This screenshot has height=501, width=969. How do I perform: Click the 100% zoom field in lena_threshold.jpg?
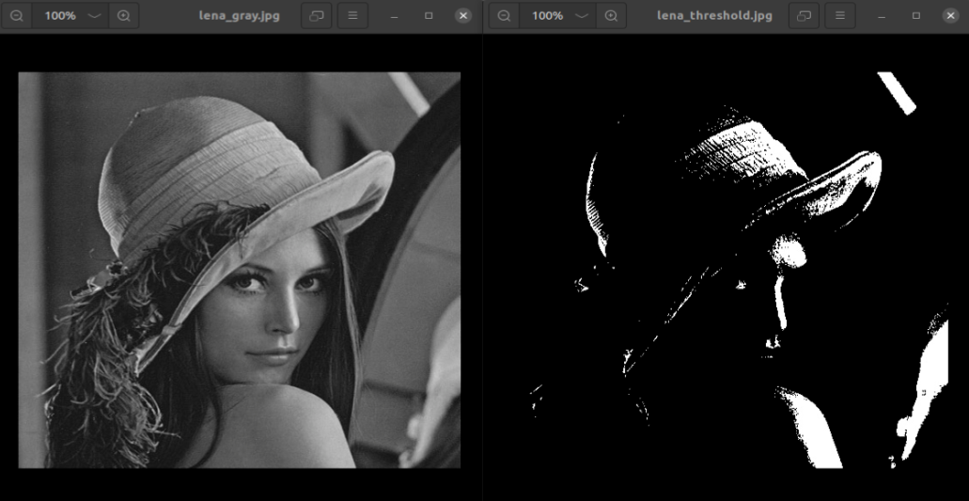click(x=548, y=16)
